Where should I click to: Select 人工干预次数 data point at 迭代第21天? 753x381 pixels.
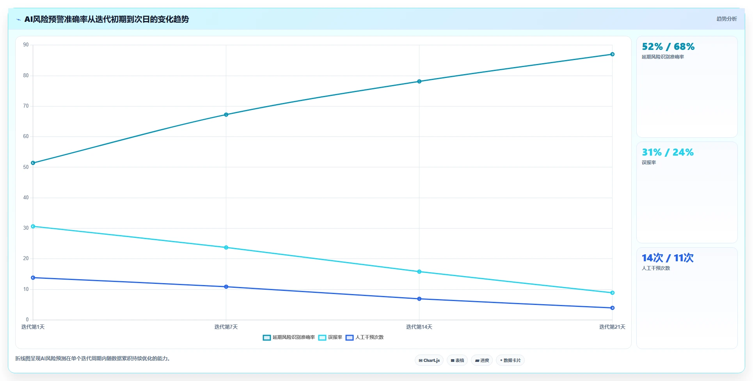613,308
